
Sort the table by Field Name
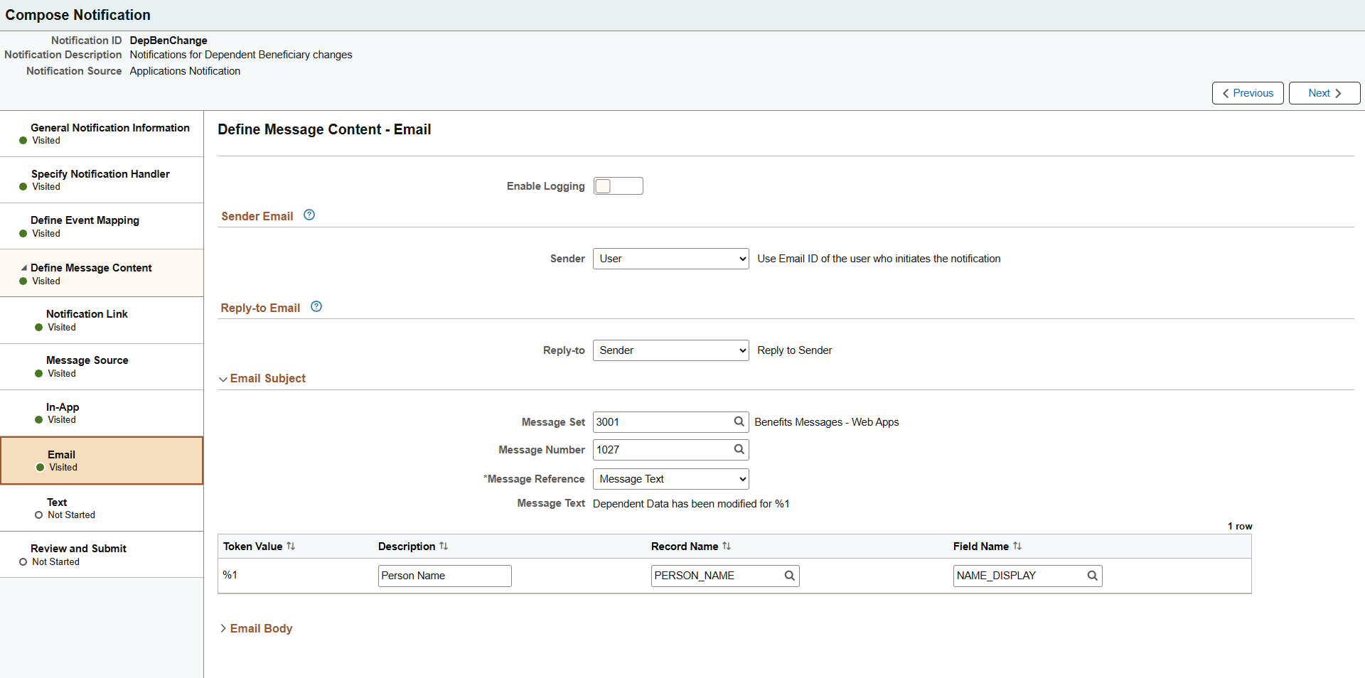(1019, 546)
